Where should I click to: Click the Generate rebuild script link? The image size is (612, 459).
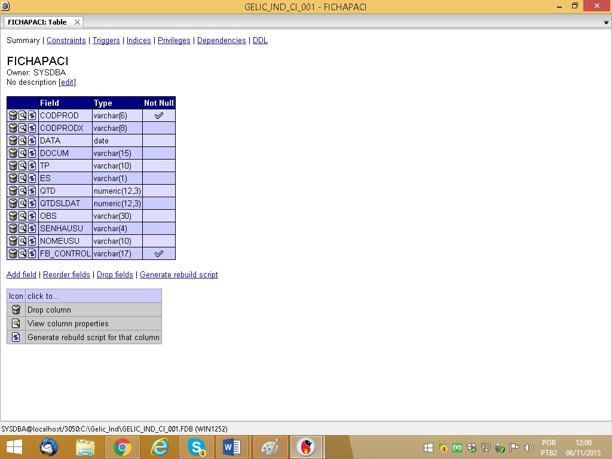coord(179,274)
